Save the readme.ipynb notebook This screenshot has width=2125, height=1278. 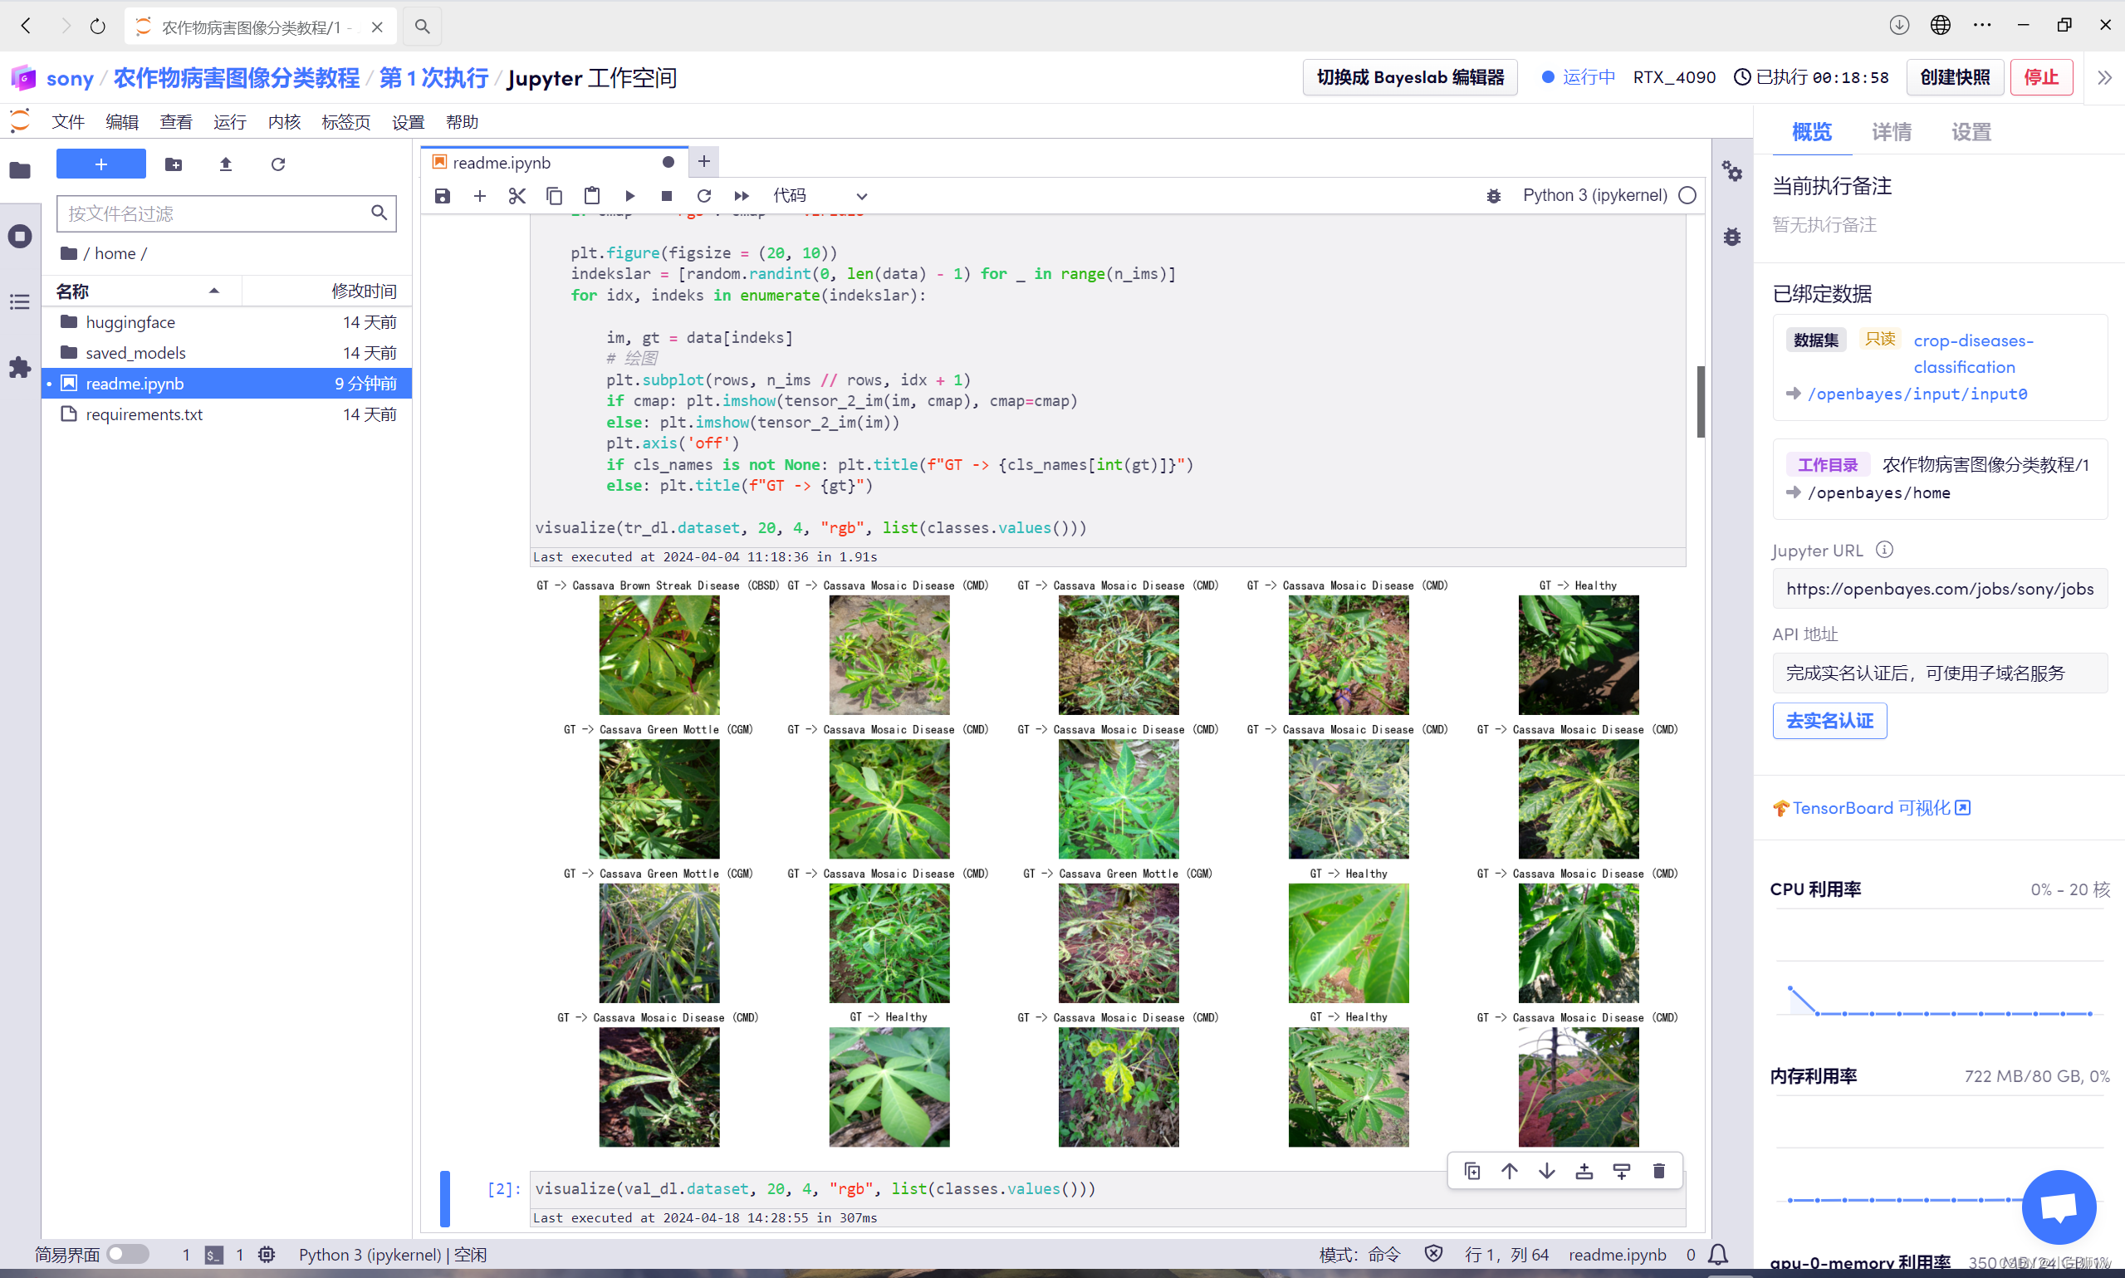(442, 195)
